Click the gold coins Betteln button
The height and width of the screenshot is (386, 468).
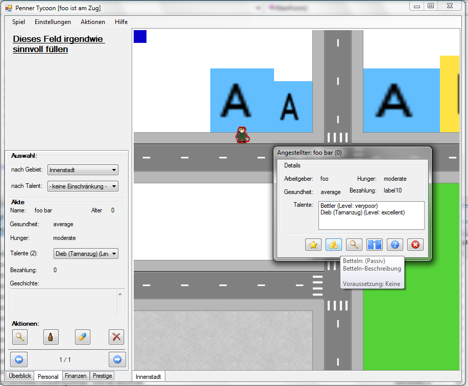click(333, 245)
